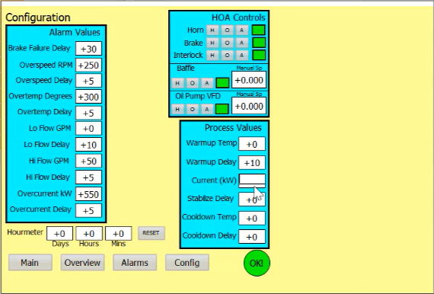The image size is (434, 294).
Task: Edit the Warmup Temp value
Action: tap(252, 144)
